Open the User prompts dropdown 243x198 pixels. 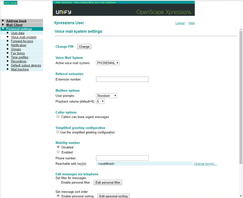pos(107,96)
